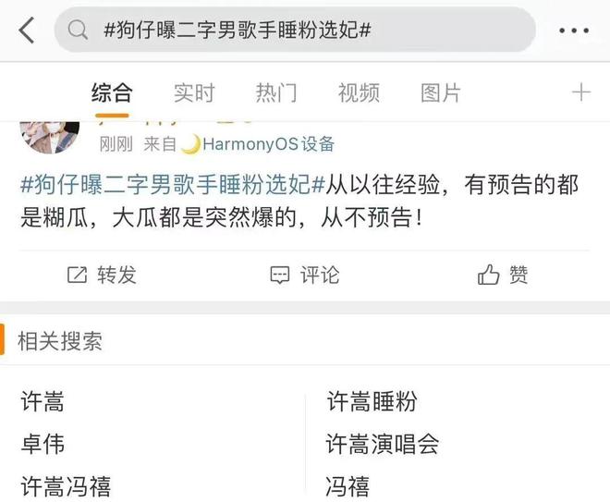Open comments via the 评论 icon
This screenshot has height=502, width=610.
(x=280, y=275)
